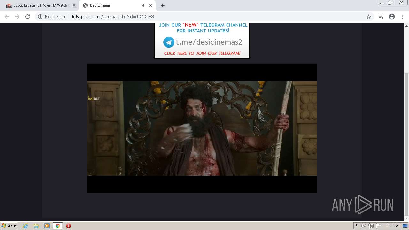Click the show desktop monitor icon
Image resolution: width=409 pixels, height=230 pixels.
point(405,226)
